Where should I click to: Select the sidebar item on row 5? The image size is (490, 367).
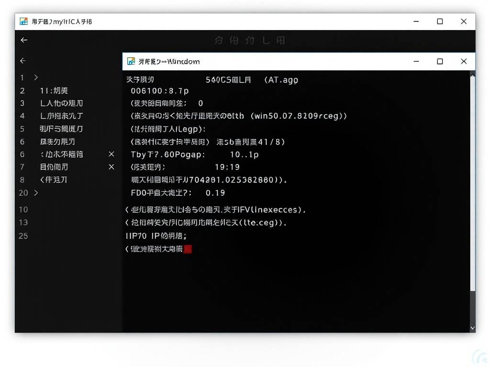(62, 129)
